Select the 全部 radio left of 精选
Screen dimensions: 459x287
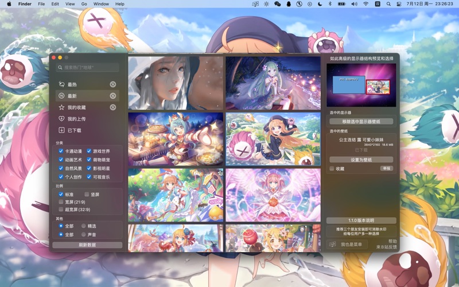point(61,226)
